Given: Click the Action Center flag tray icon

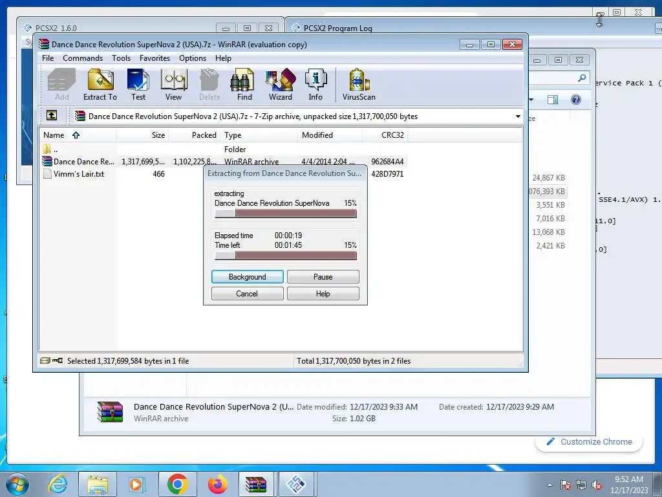Looking at the screenshot, I should 566,485.
